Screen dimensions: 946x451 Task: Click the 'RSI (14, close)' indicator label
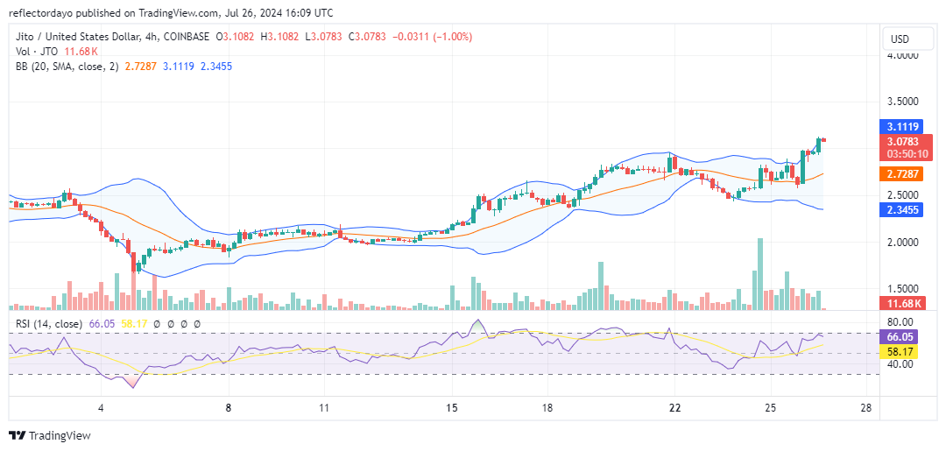49,324
